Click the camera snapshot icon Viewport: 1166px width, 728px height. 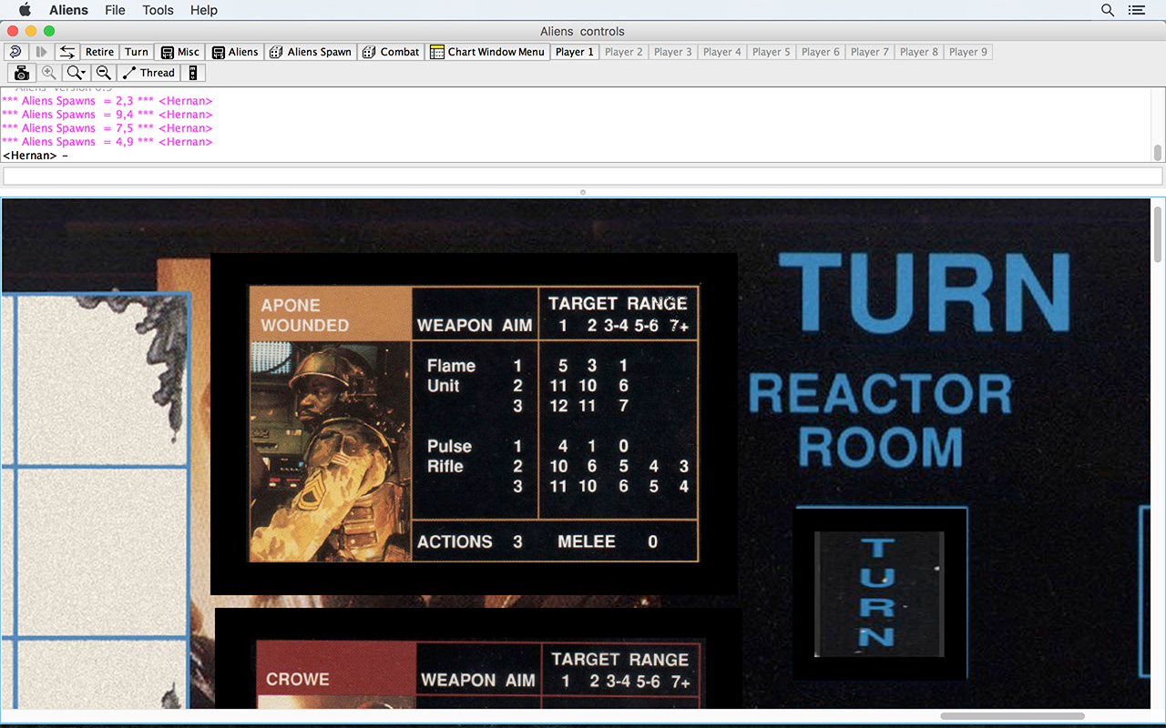click(22, 73)
